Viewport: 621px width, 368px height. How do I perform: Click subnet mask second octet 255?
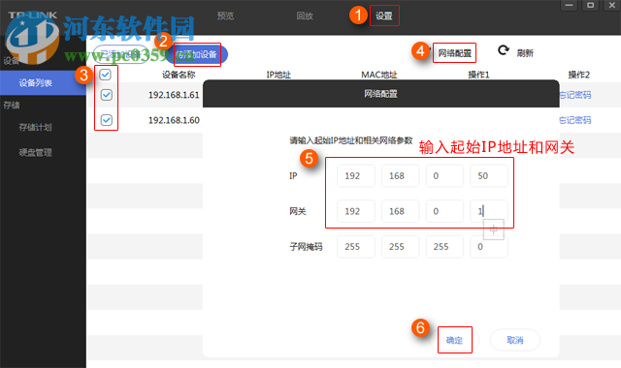(400, 247)
